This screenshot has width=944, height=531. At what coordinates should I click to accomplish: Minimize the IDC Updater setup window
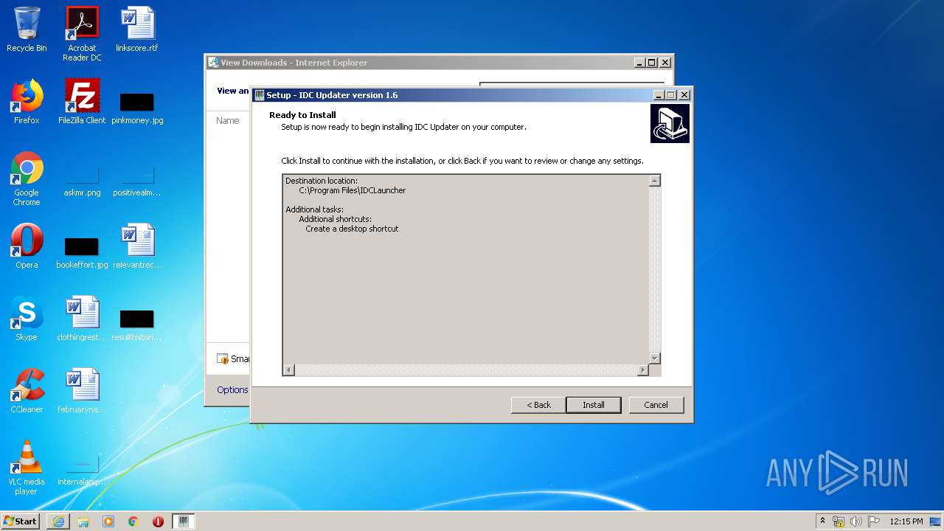[659, 95]
